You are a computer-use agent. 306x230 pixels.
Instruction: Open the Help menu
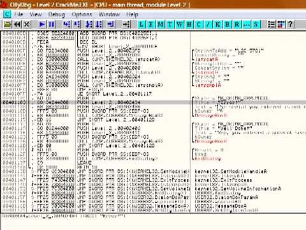[132, 14]
